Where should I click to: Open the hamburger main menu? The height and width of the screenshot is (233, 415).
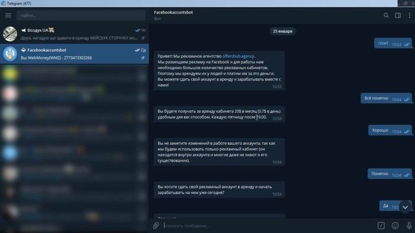[8, 16]
